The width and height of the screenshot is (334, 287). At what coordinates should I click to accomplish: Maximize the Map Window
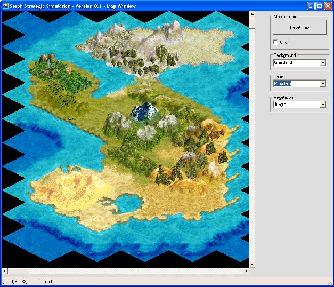point(319,6)
